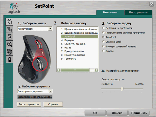Click the list's right scroll arrow
156x117 pixels.
click(96, 70)
